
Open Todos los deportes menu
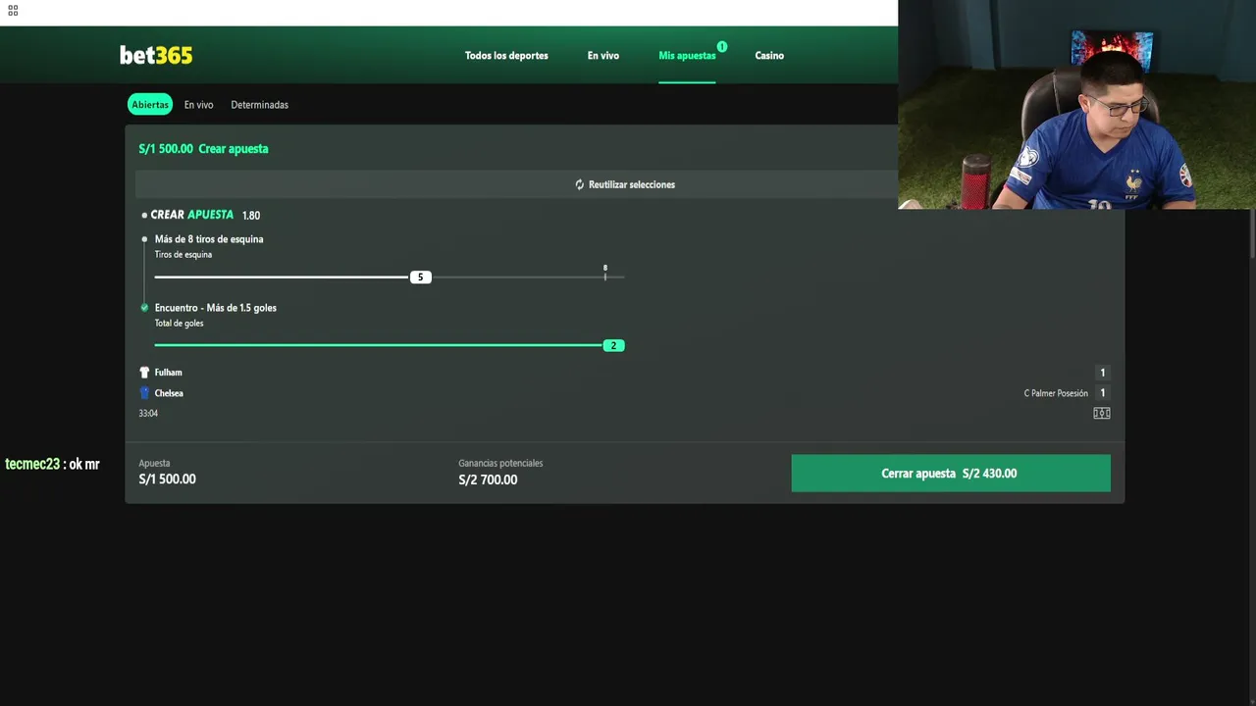506,56
